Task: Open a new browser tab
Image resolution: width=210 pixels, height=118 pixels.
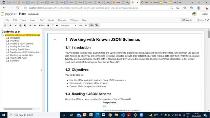Action: [180, 2]
